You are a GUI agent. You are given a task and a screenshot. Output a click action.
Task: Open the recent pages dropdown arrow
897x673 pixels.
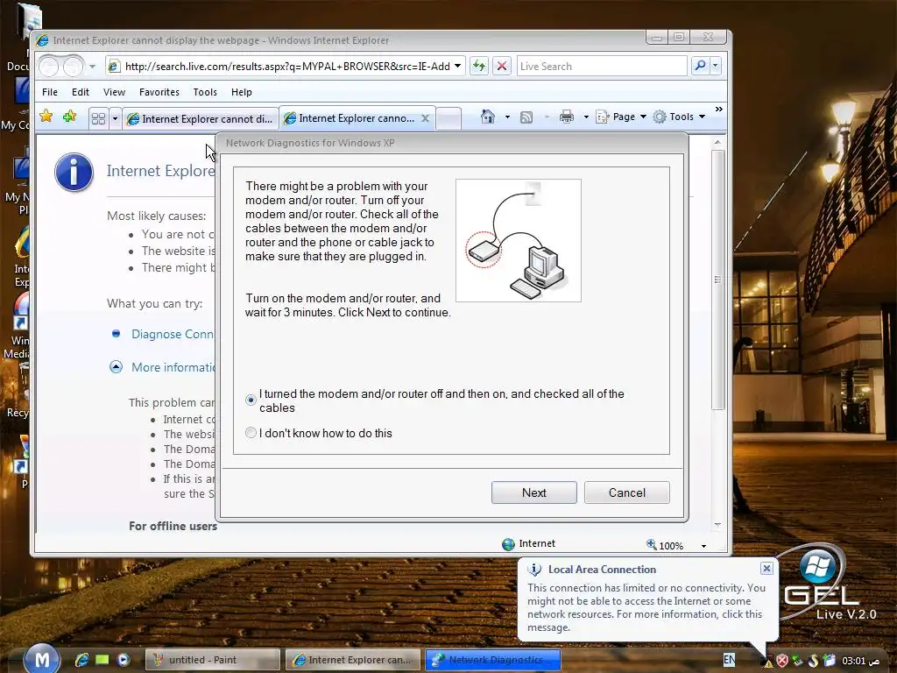point(92,67)
